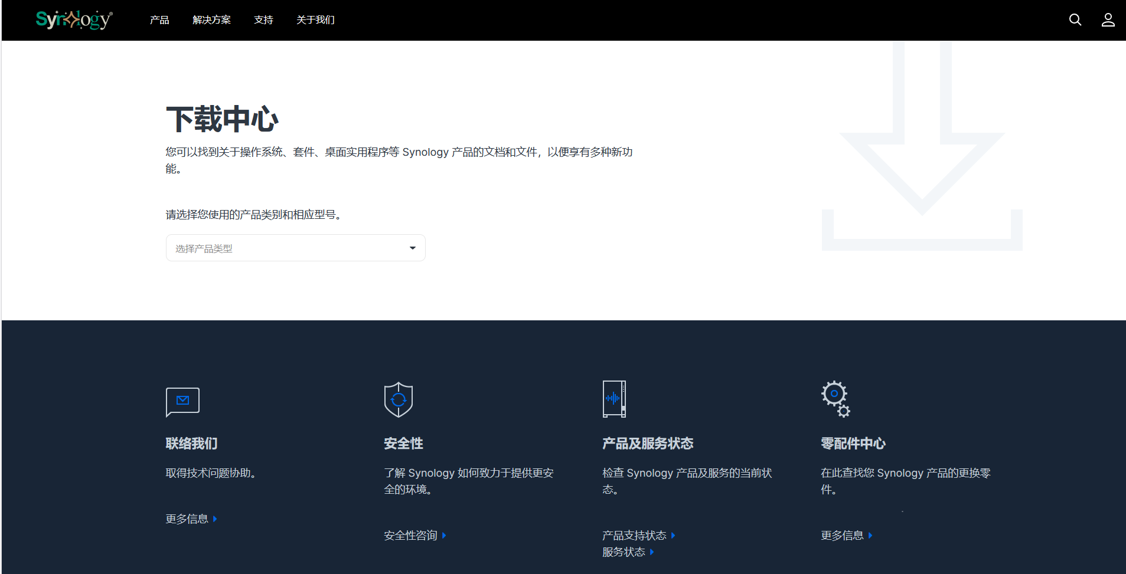Screen dimensions: 1126x574
Task: Open the 解决方案 menu
Action: point(211,20)
